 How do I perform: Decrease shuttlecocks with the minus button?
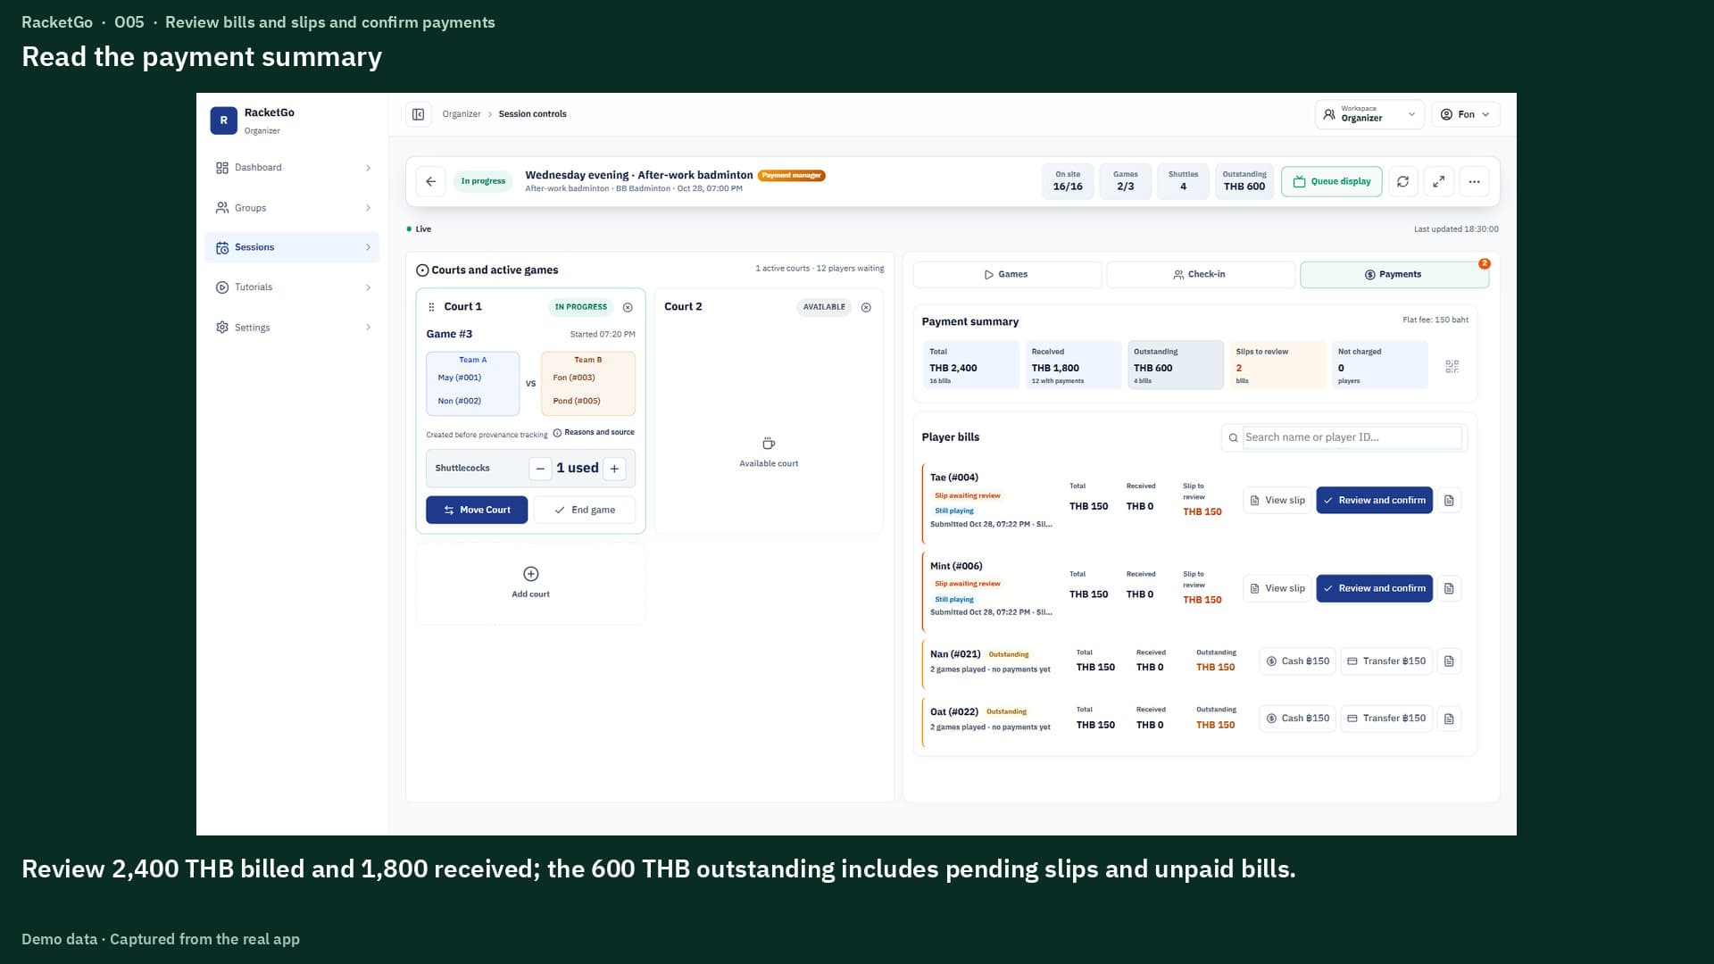point(540,469)
